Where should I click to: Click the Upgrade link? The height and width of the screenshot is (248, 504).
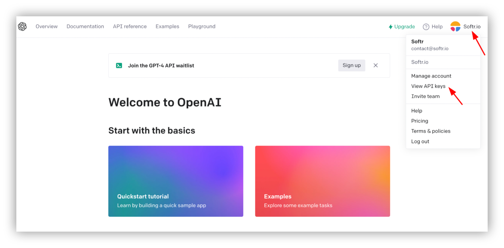(x=402, y=27)
